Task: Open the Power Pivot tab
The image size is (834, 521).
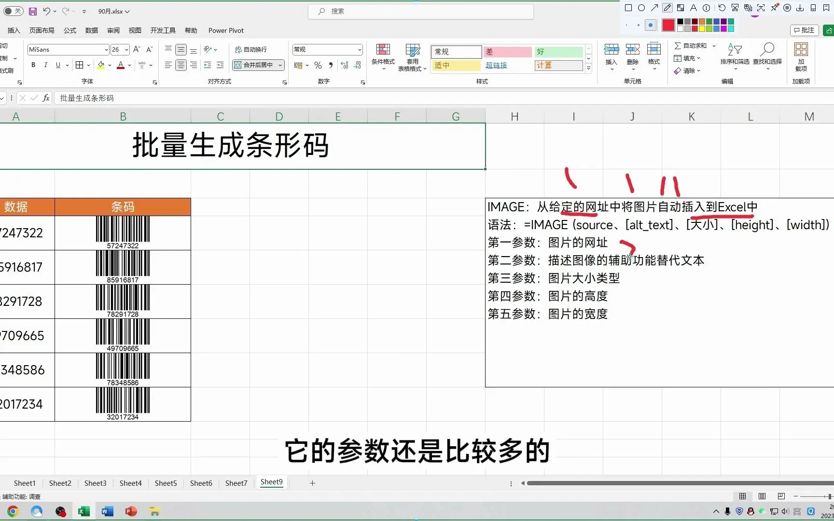Action: (226, 30)
